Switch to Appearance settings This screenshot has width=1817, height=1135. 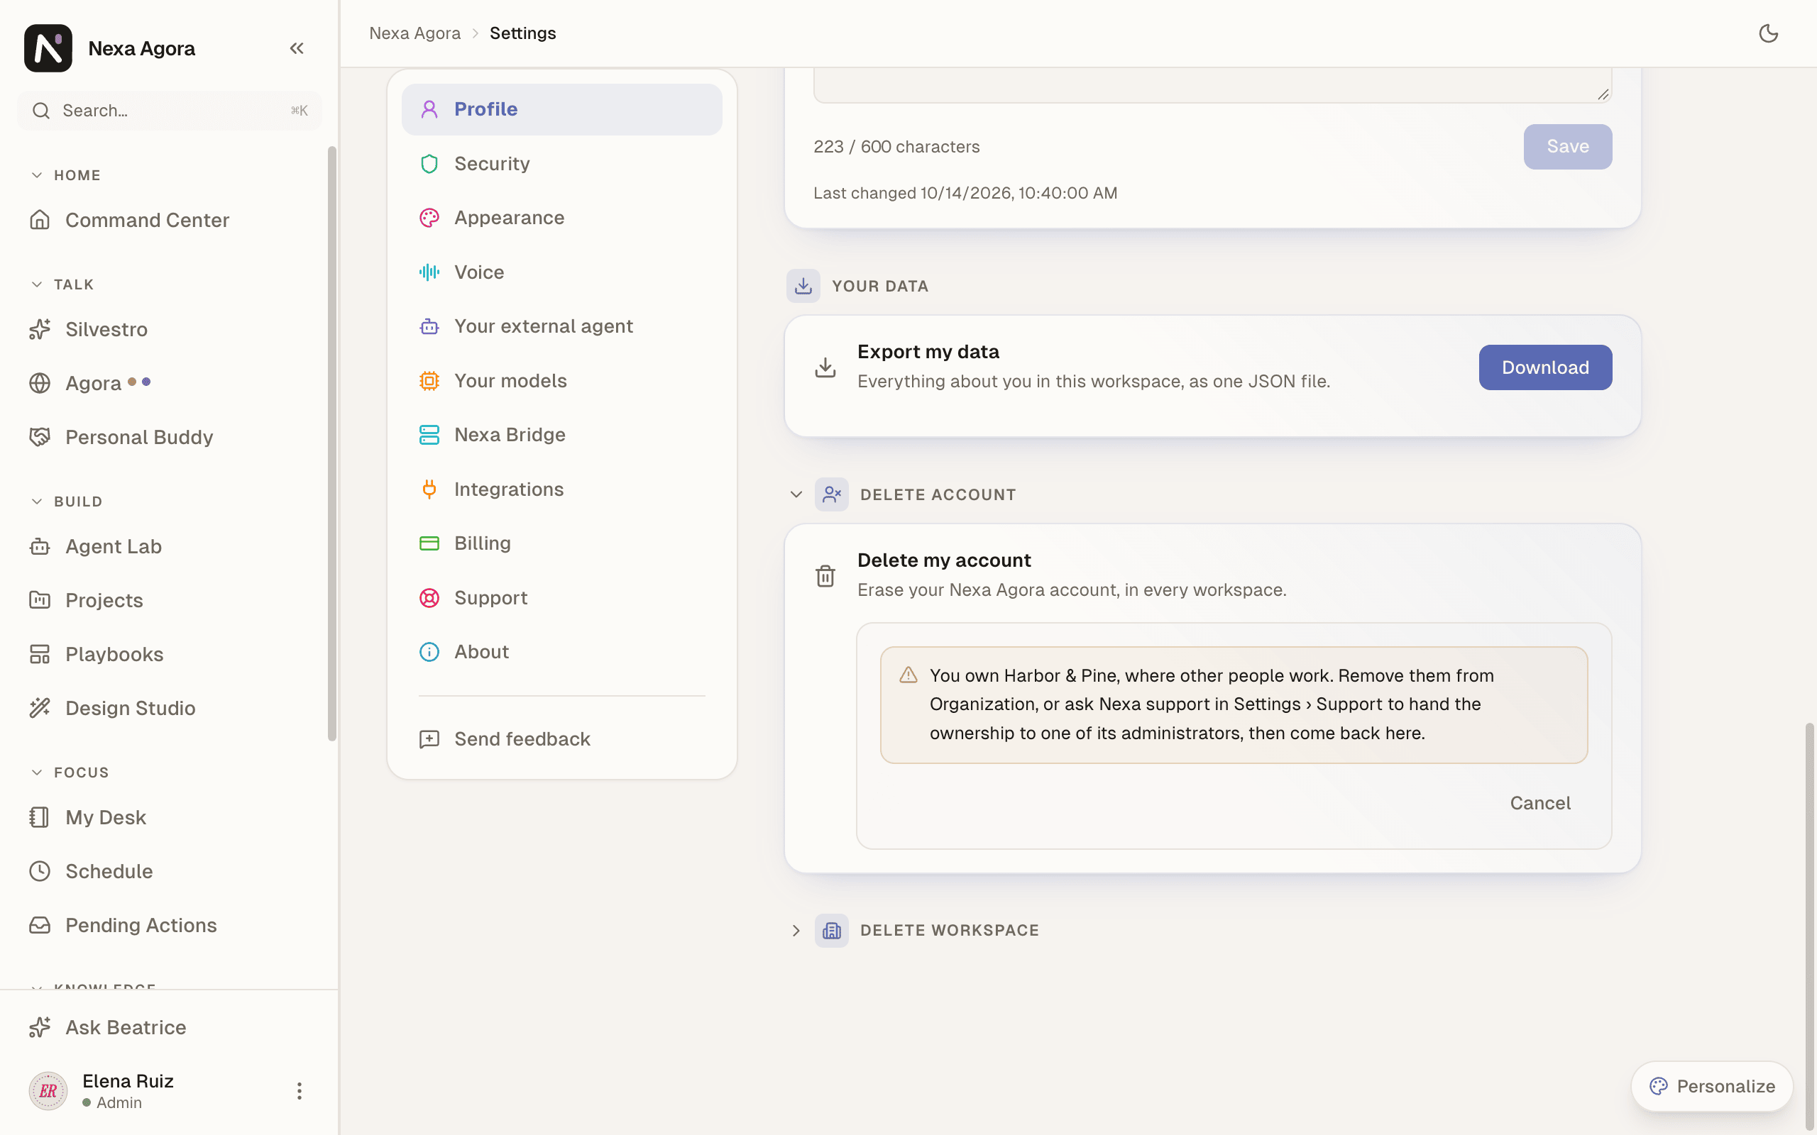pos(561,218)
